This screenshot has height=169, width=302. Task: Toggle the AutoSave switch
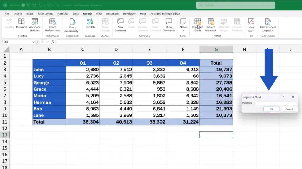coord(25,5)
